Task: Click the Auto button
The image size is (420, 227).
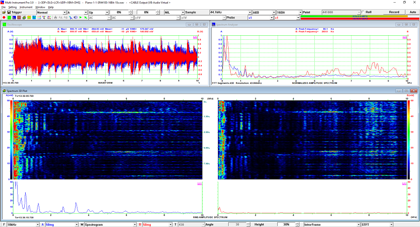Action: coord(412,12)
